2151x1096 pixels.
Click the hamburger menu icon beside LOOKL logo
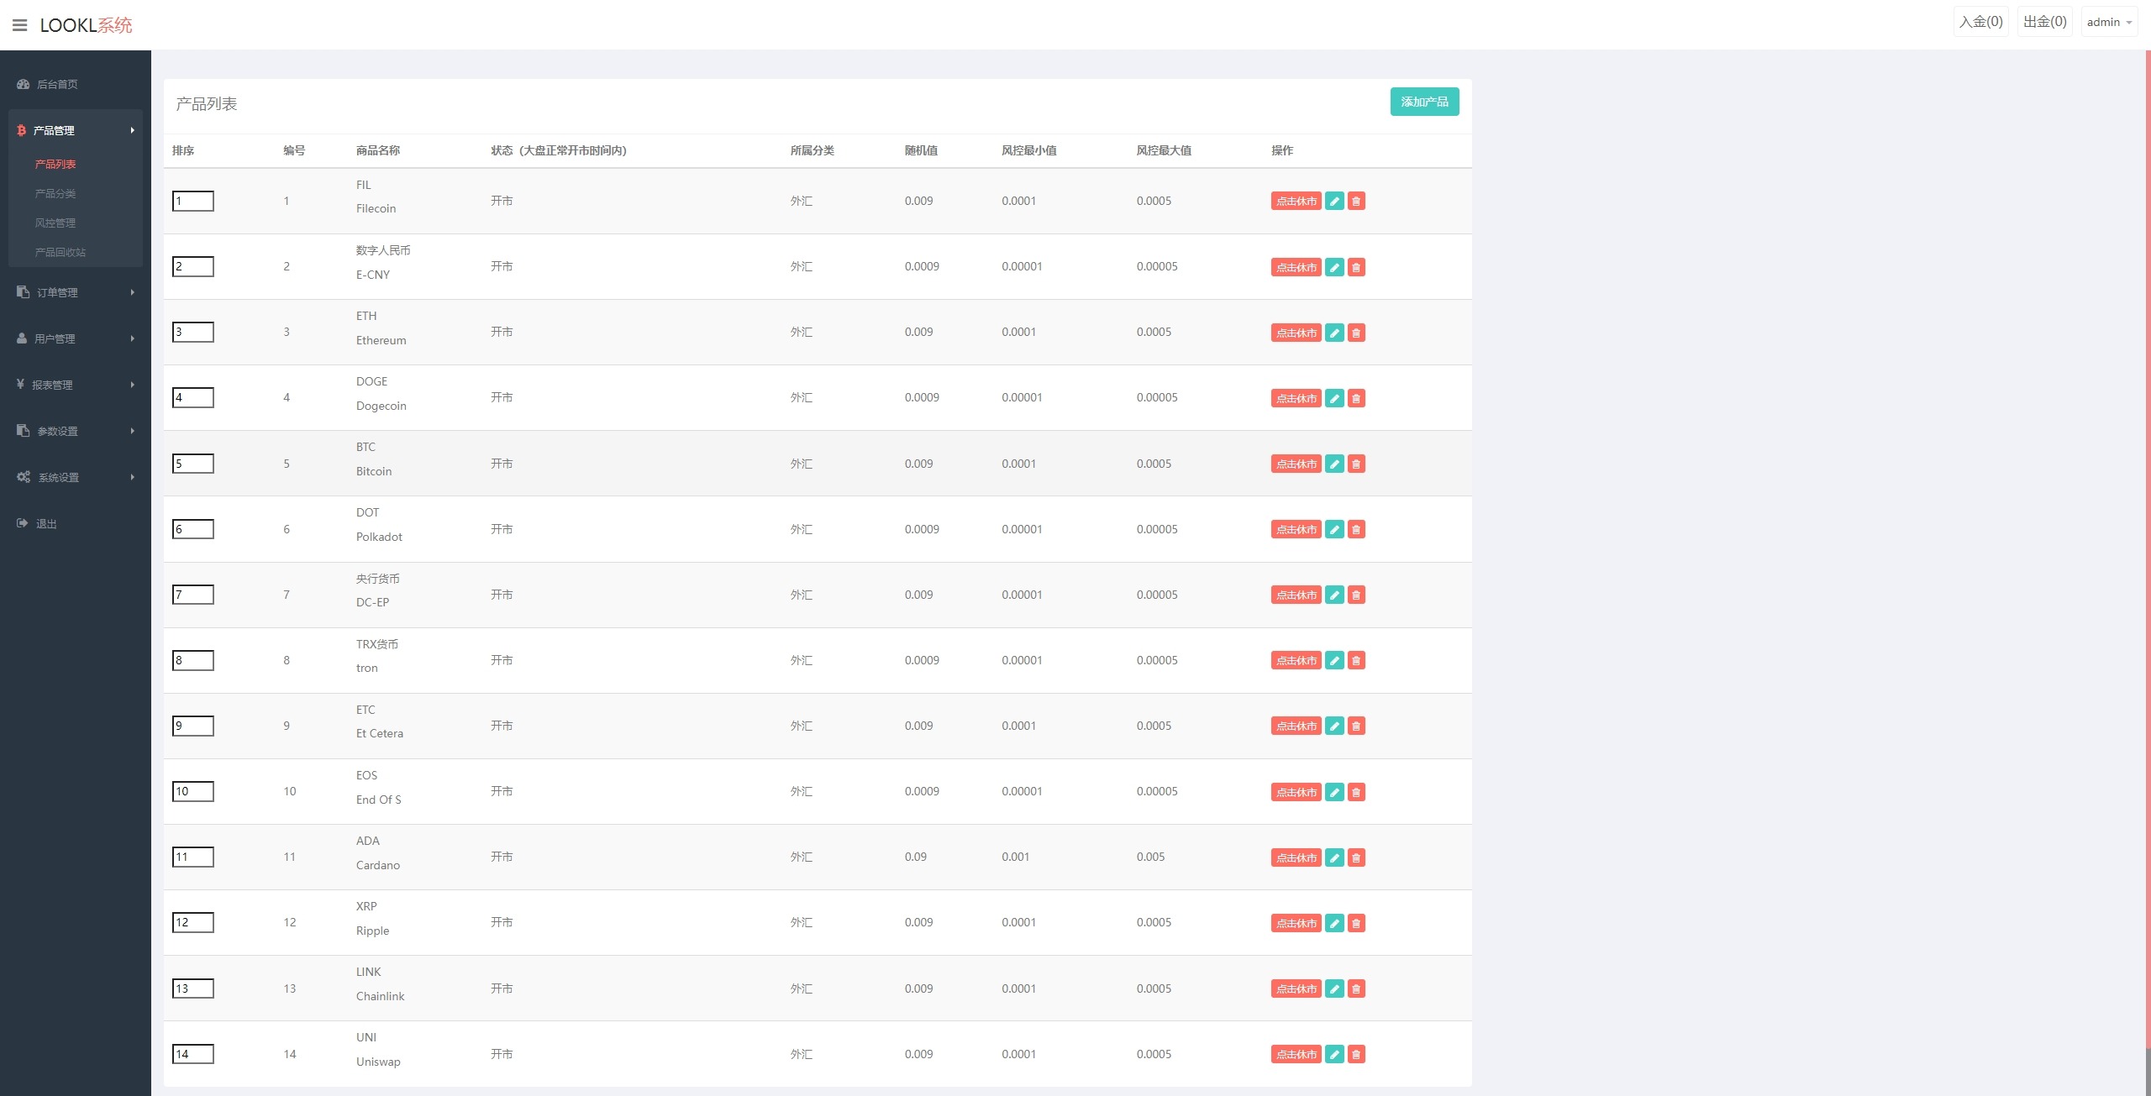(20, 25)
